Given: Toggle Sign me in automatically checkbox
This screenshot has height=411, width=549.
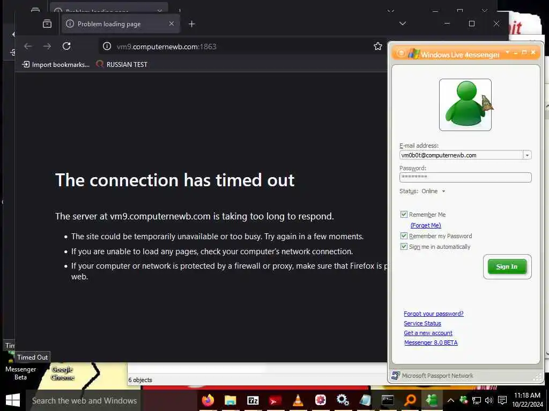Looking at the screenshot, I should tap(404, 246).
